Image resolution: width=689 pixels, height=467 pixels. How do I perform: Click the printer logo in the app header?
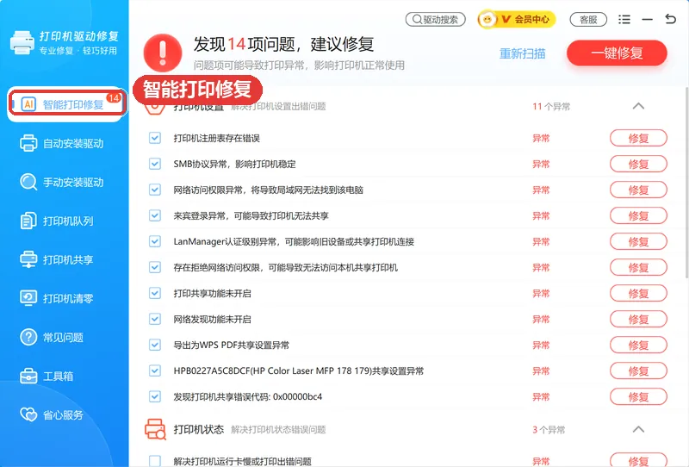(x=22, y=43)
